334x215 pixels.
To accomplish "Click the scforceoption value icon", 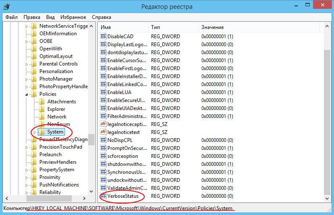I will click(103, 156).
